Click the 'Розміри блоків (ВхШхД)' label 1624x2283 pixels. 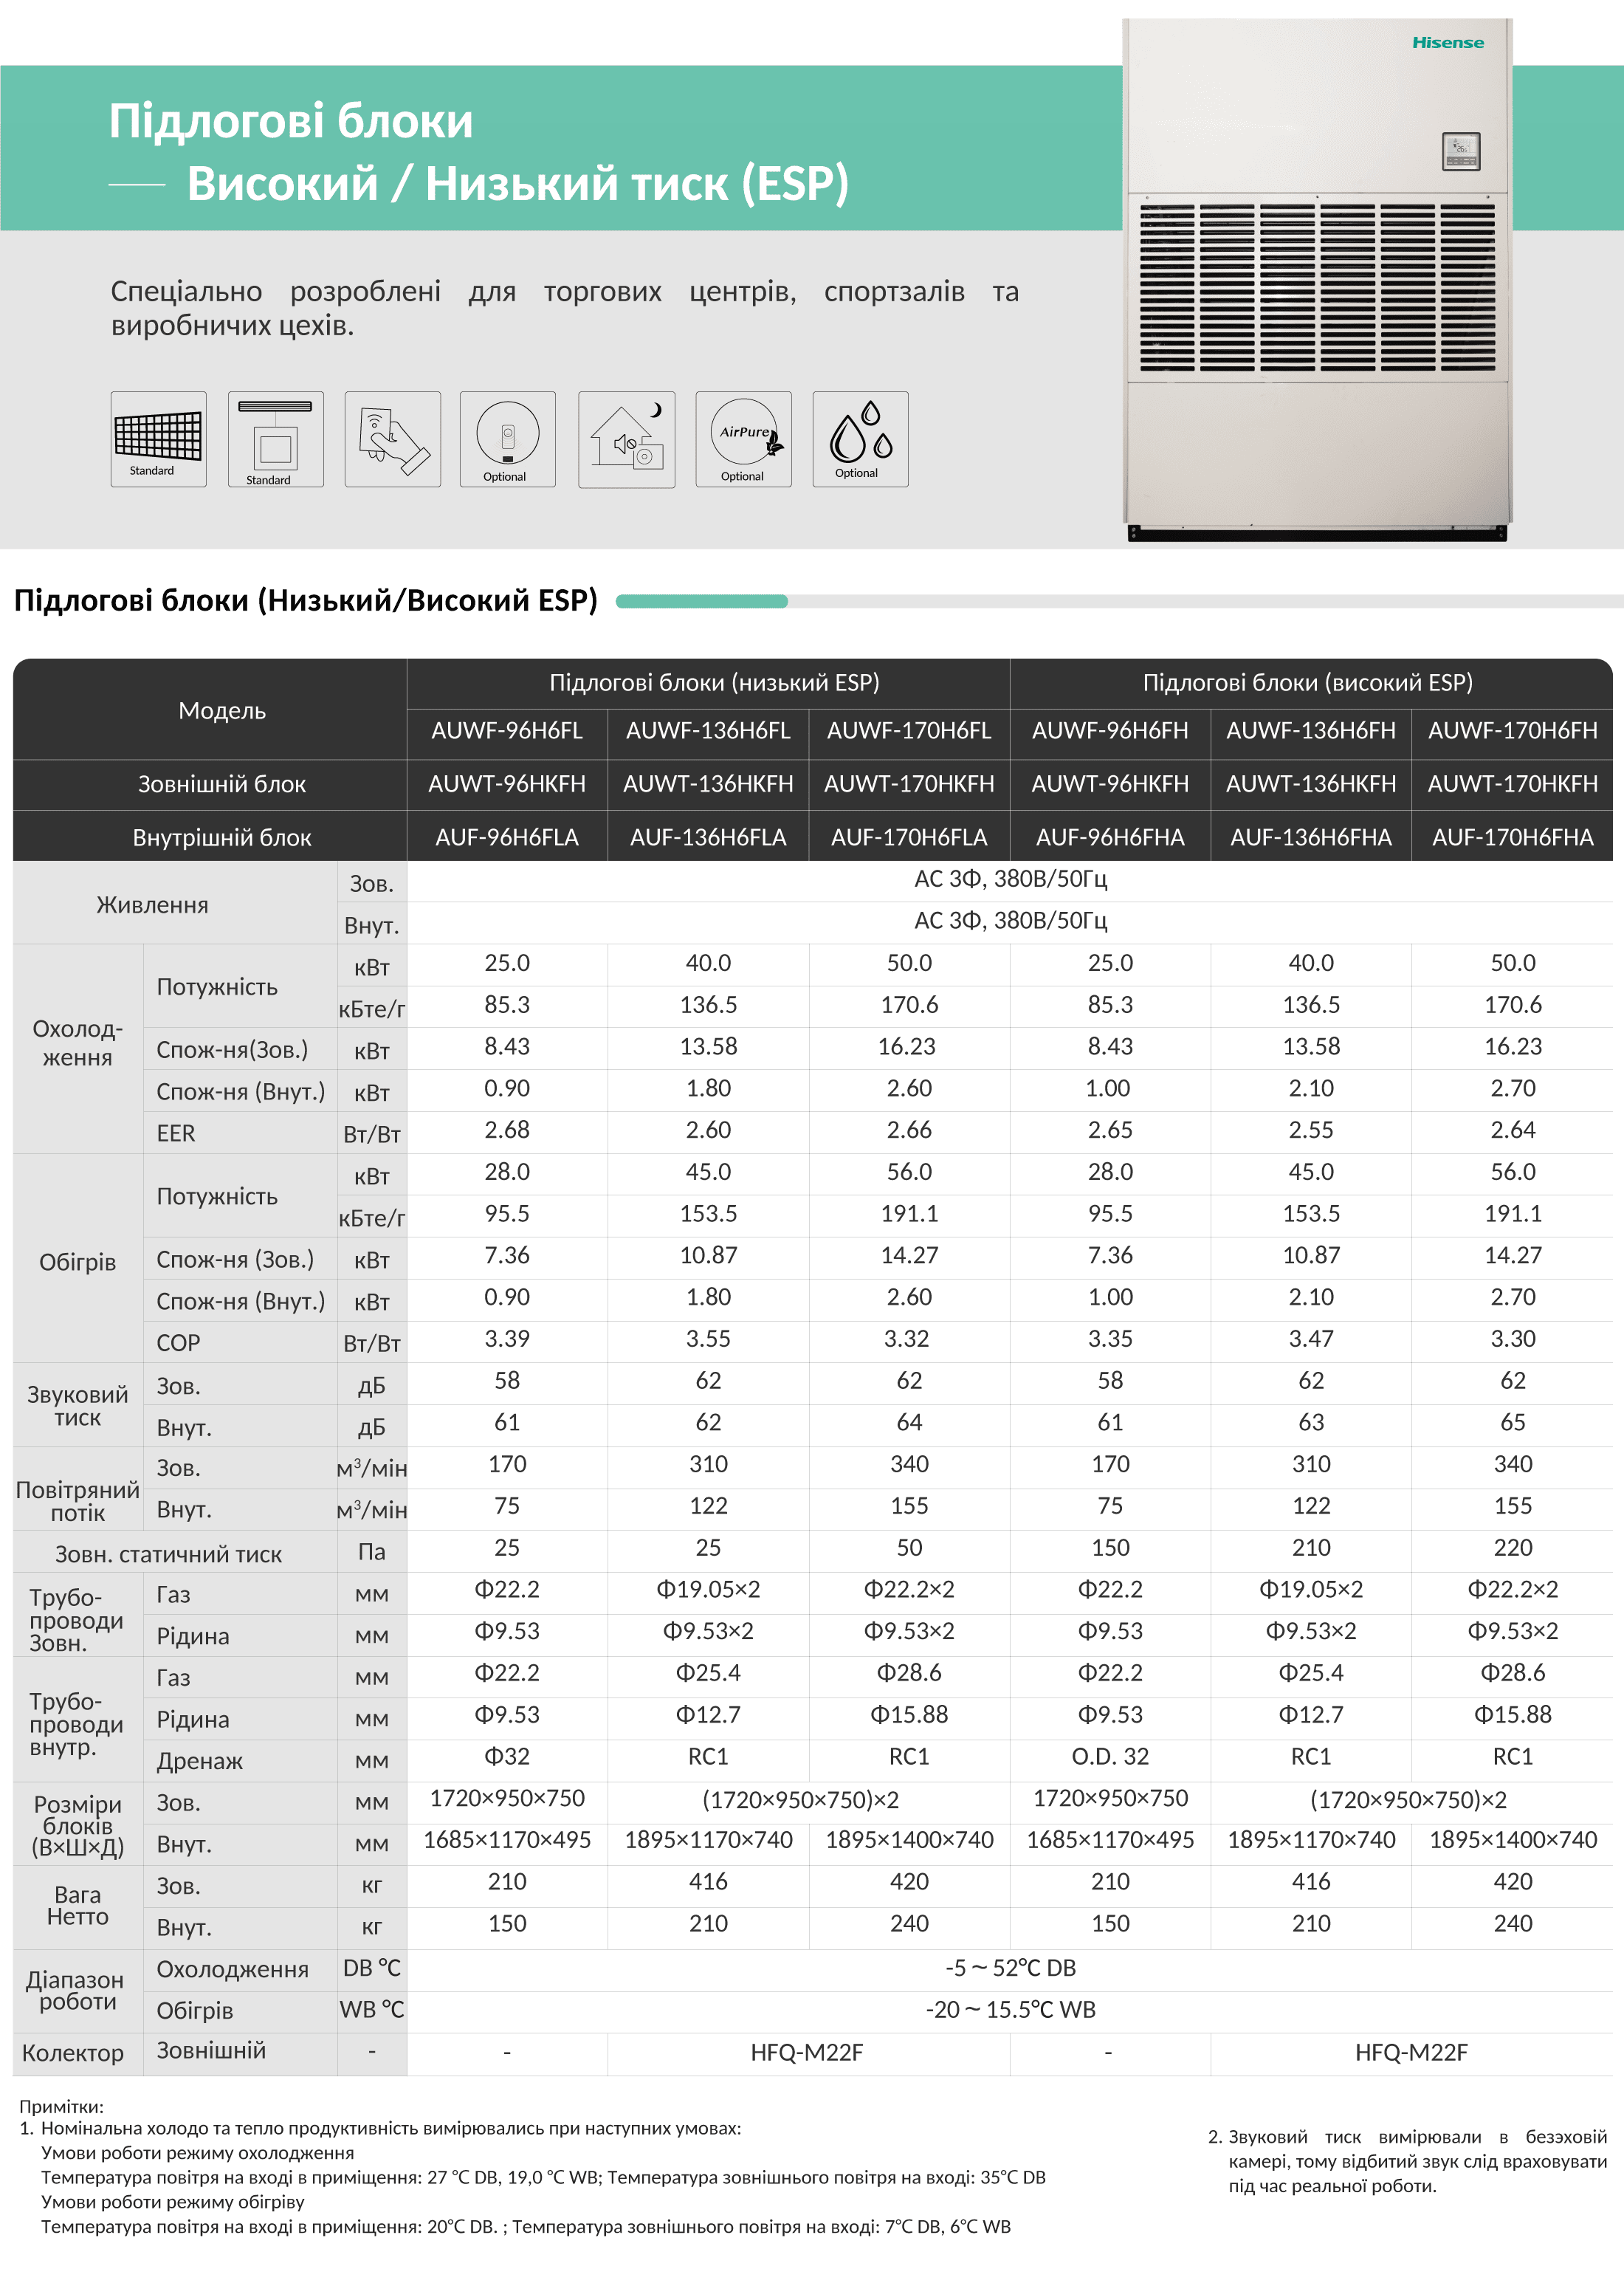77,1826
